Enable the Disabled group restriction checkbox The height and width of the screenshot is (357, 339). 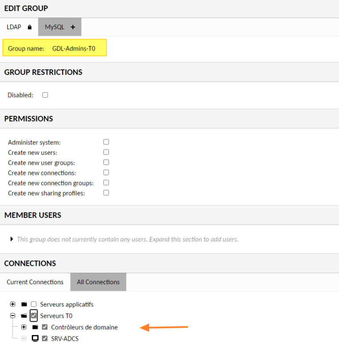pyautogui.click(x=44, y=95)
